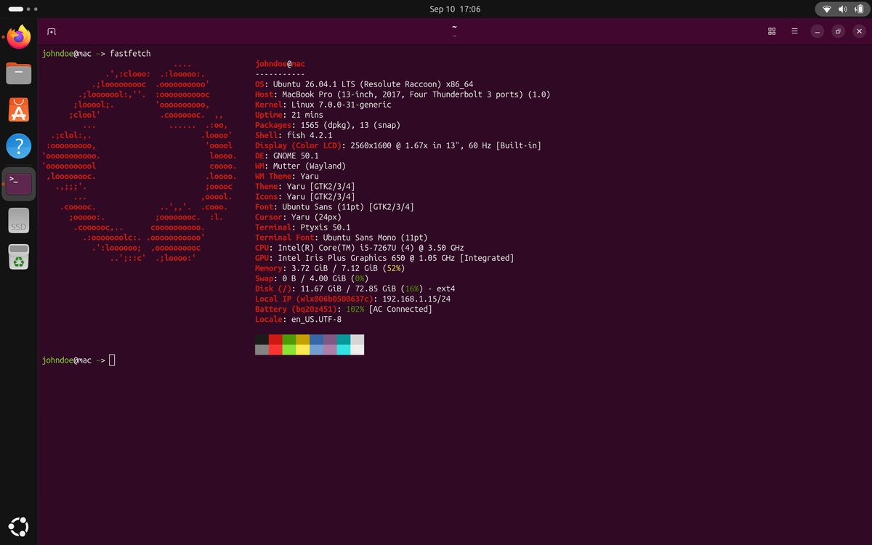The image size is (872, 545).
Task: Click the 'Shell: fish 4.2.1' line
Action: tap(294, 135)
